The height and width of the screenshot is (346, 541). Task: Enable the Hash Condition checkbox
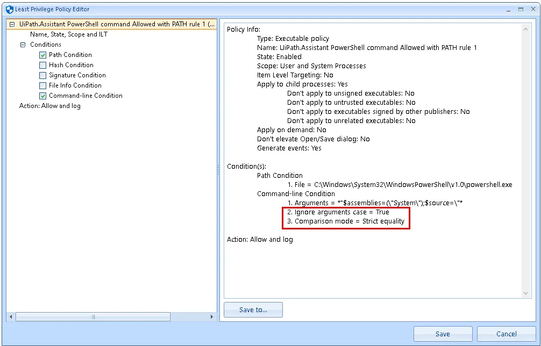[43, 65]
